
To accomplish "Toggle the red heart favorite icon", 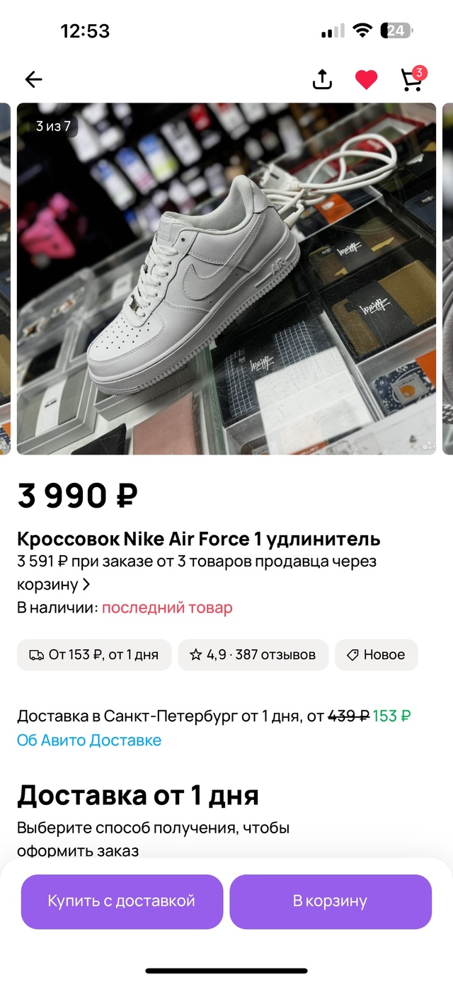I will point(366,80).
